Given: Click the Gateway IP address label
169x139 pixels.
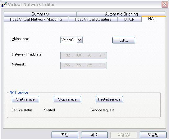Looking at the screenshot, I should (x=27, y=54).
